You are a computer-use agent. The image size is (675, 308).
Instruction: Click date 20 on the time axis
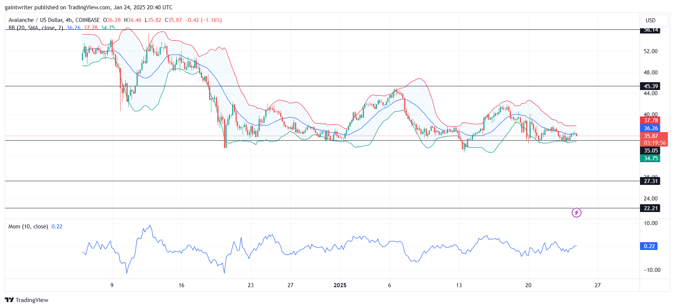528,285
